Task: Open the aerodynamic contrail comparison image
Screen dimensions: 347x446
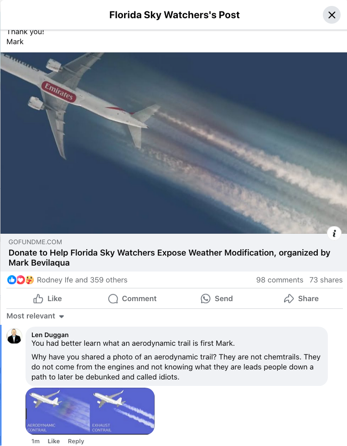Action: pos(90,411)
